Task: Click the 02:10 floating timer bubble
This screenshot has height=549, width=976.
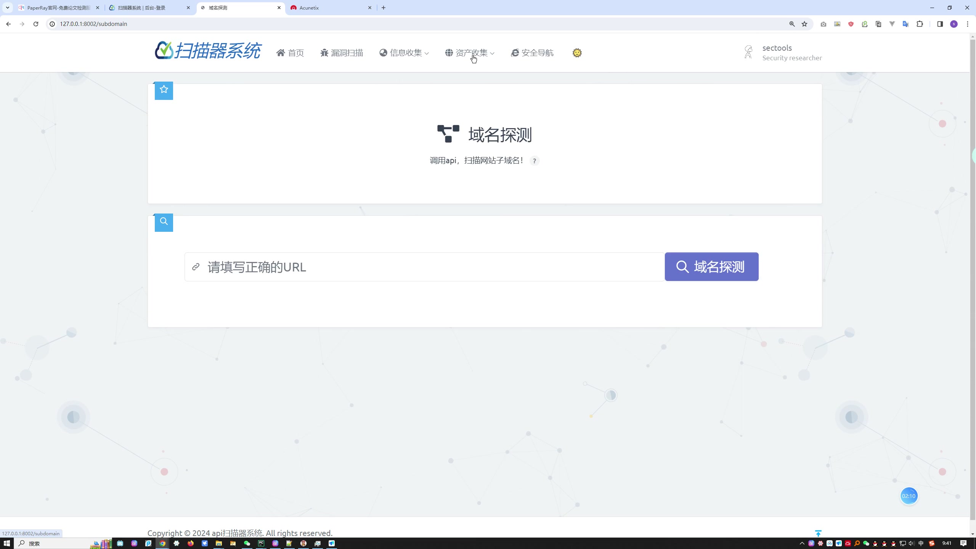Action: pyautogui.click(x=909, y=496)
